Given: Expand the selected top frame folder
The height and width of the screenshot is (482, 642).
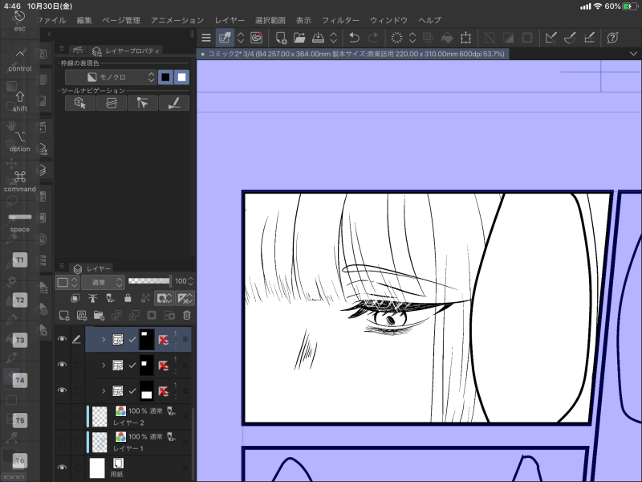Looking at the screenshot, I should coord(104,339).
